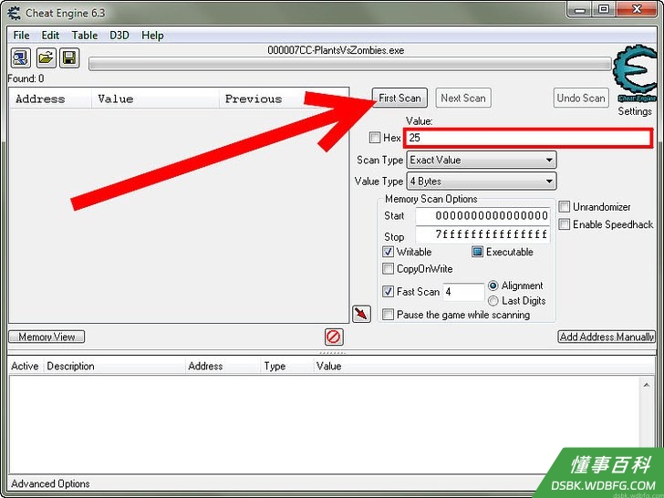Select the Alignment radio button

pyautogui.click(x=493, y=285)
